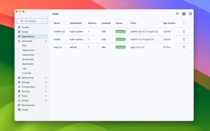Viewport: 210px width, 131px height.
Task: Sort by Updated column header
Action: click(106, 23)
